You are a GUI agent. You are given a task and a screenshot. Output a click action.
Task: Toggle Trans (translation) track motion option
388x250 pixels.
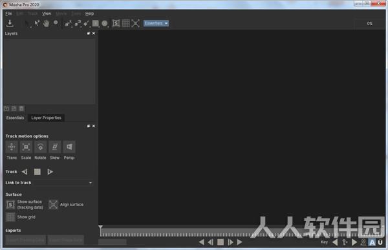(12, 147)
